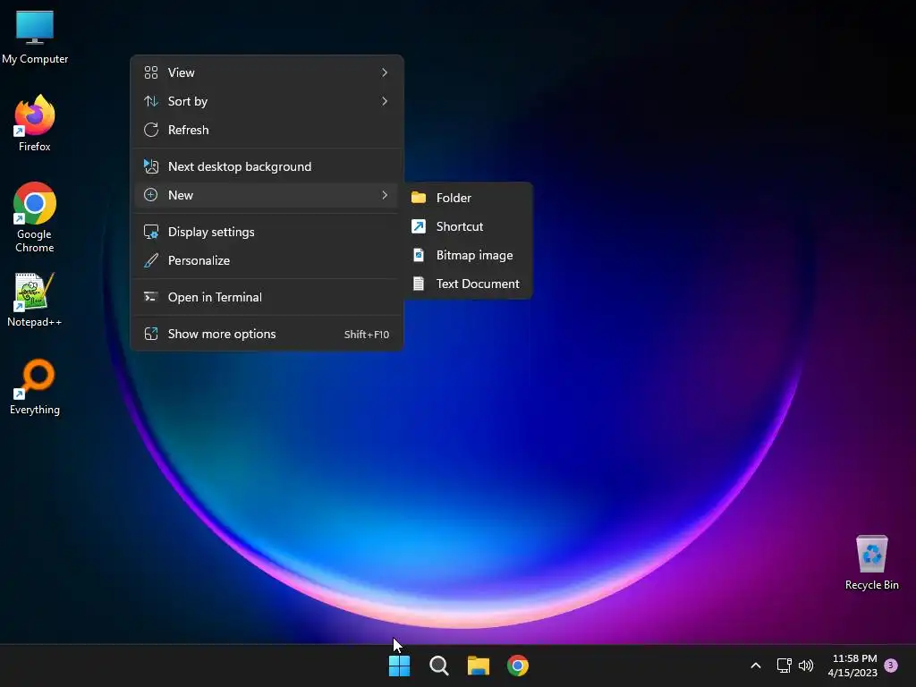Viewport: 916px width, 687px height.
Task: Click the chevron arrow beside Sort by
Action: 385,101
